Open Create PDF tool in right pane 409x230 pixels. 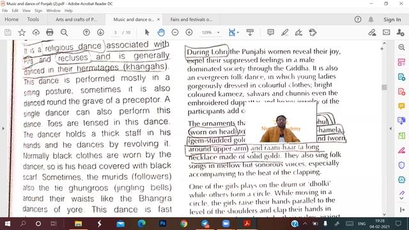(402, 92)
